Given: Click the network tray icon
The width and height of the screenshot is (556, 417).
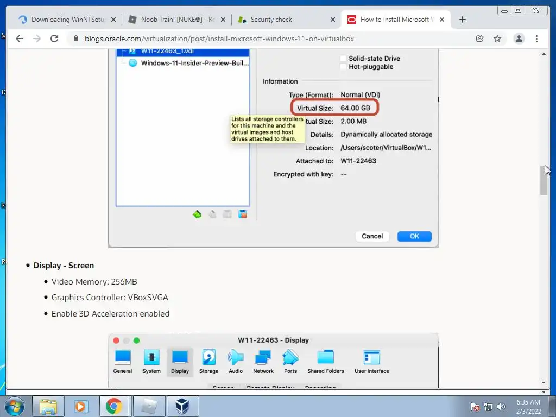Looking at the screenshot, I should [x=488, y=407].
